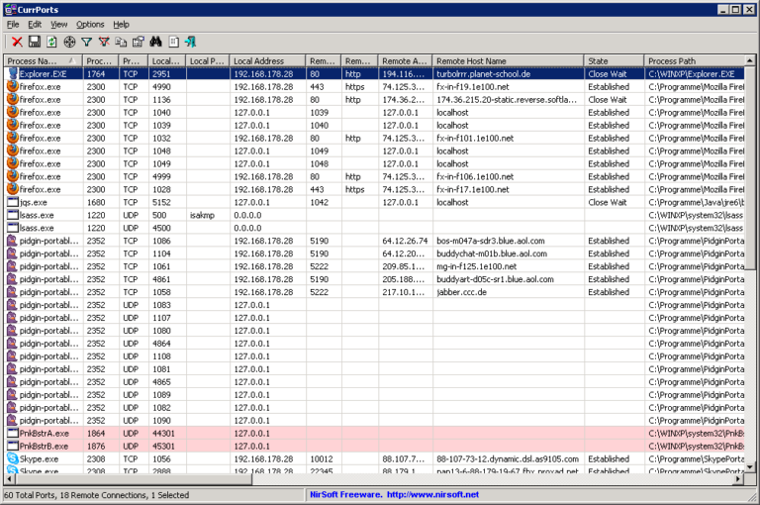Viewport: 760px width, 505px height.
Task: Click the vertical scrollbar up arrow
Action: 750,60
